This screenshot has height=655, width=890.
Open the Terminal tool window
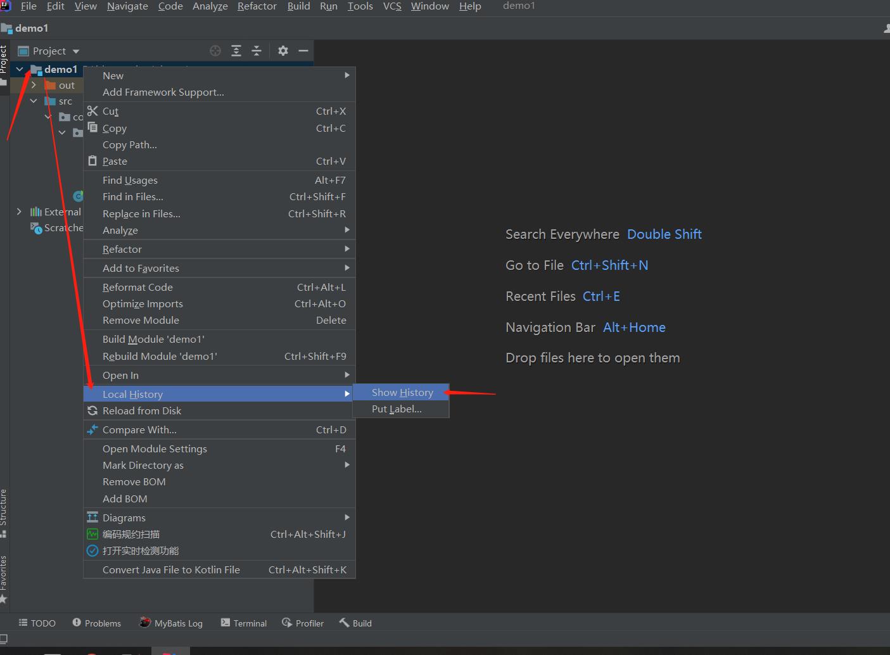tap(244, 623)
